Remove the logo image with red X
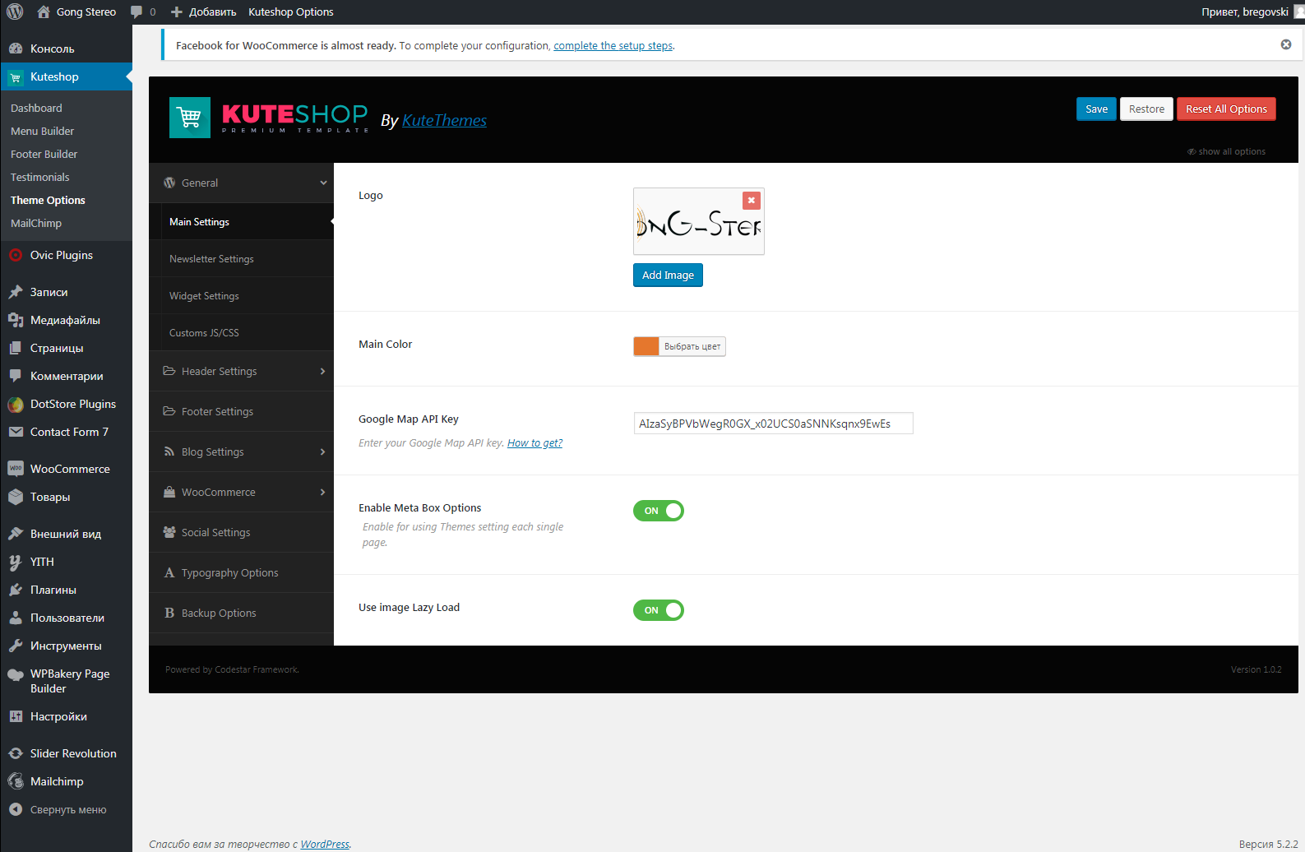Image resolution: width=1305 pixels, height=852 pixels. (x=751, y=200)
